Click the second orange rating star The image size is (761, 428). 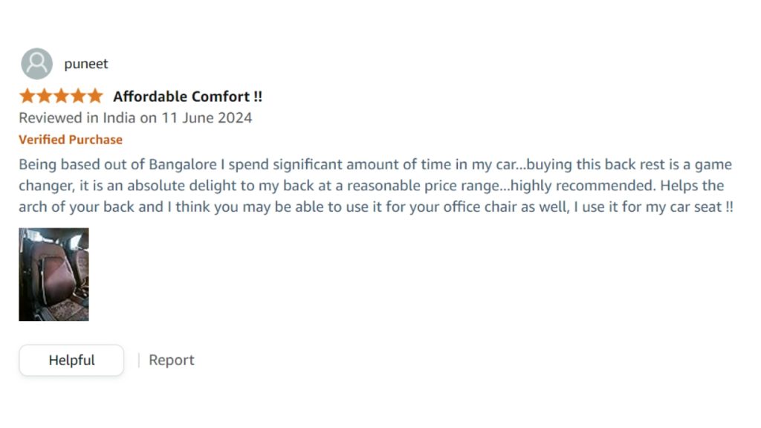coord(44,96)
